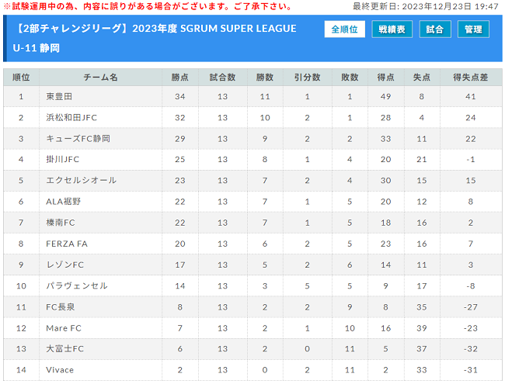Switch to the 戦績表 tab

[392, 29]
